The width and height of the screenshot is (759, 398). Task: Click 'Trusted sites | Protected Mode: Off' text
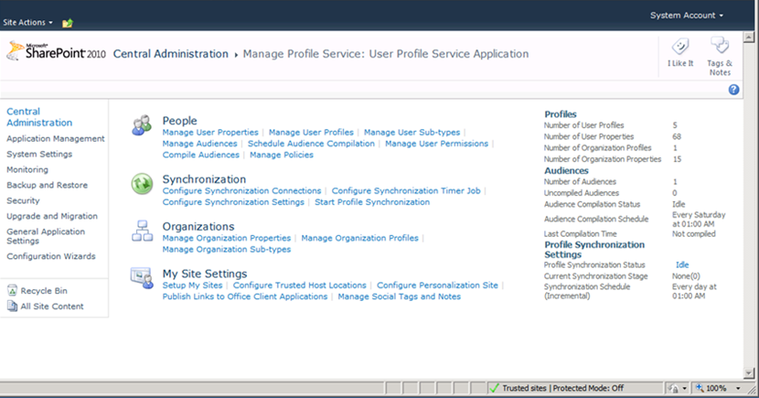563,388
